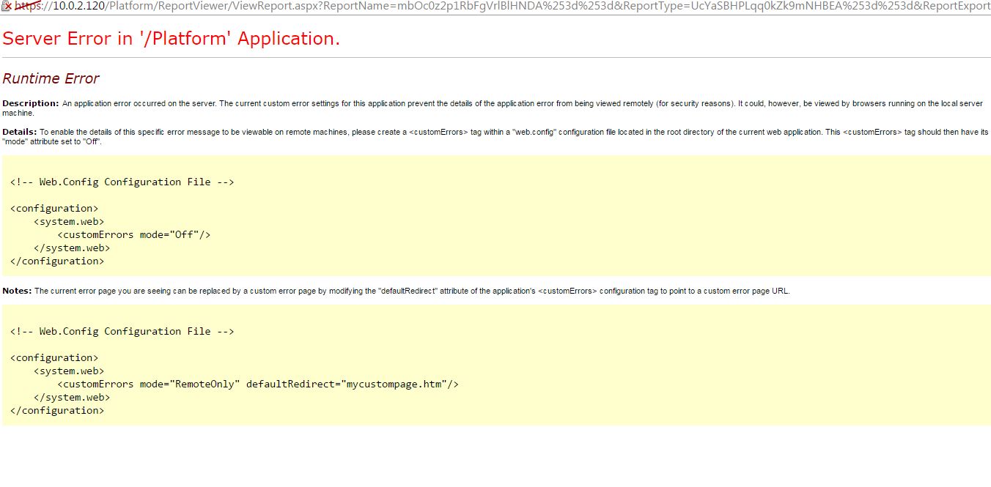This screenshot has width=991, height=487.
Task: Click the insecure connection warning icon
Action: 7,7
